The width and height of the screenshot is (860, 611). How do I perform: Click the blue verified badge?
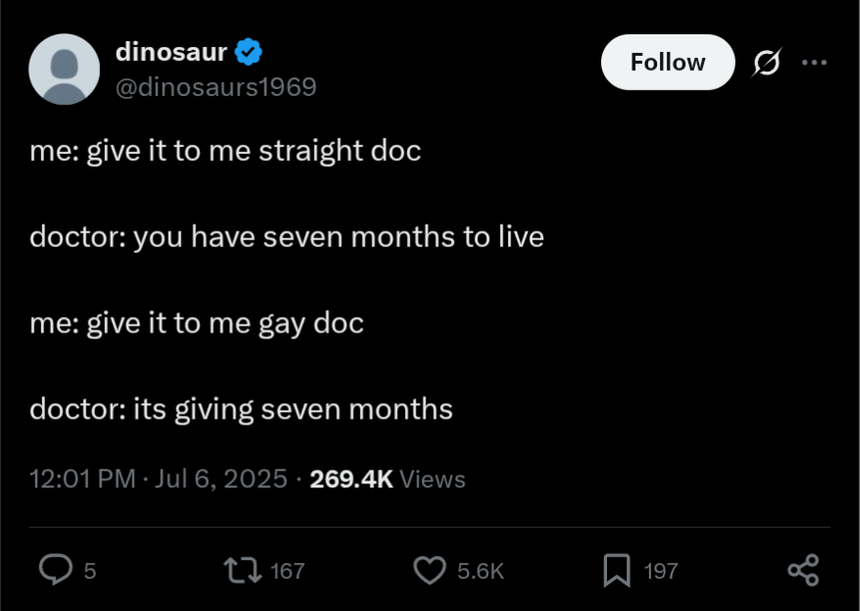coord(248,52)
